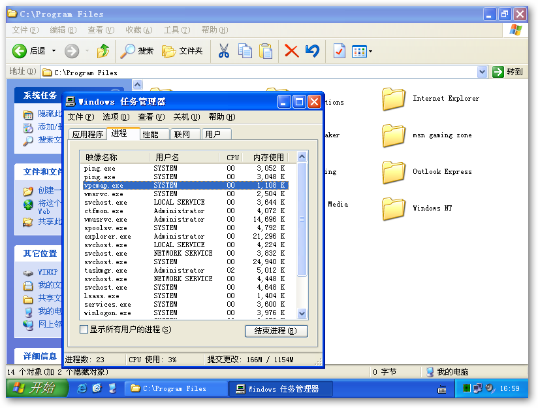Click the Explorer address input field

(x=259, y=72)
